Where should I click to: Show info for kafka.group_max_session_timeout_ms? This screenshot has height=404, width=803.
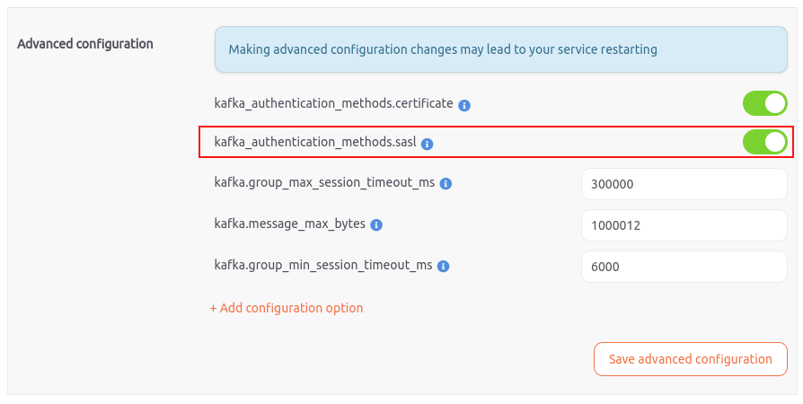[x=446, y=184]
